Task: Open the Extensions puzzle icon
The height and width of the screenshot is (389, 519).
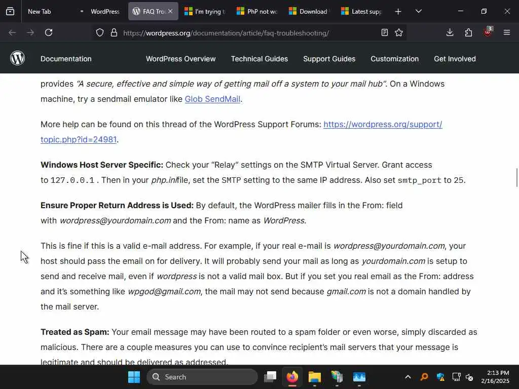Action: (468, 32)
